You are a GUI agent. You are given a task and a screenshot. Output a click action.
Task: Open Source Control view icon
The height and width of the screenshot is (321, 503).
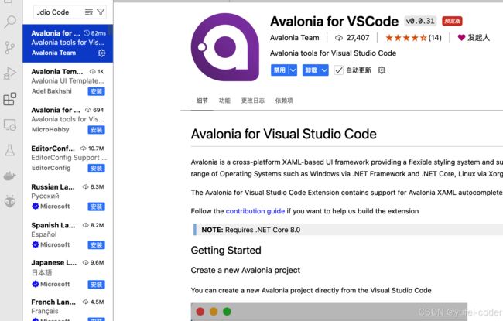(x=10, y=47)
